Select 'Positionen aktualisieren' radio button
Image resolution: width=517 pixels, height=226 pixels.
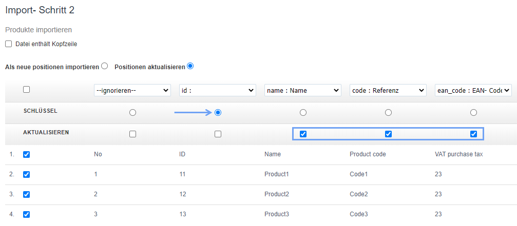click(190, 66)
